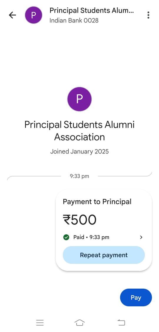The height and width of the screenshot is (332, 159).
Task: Open the three-dot overflow menu
Action: pyautogui.click(x=148, y=15)
